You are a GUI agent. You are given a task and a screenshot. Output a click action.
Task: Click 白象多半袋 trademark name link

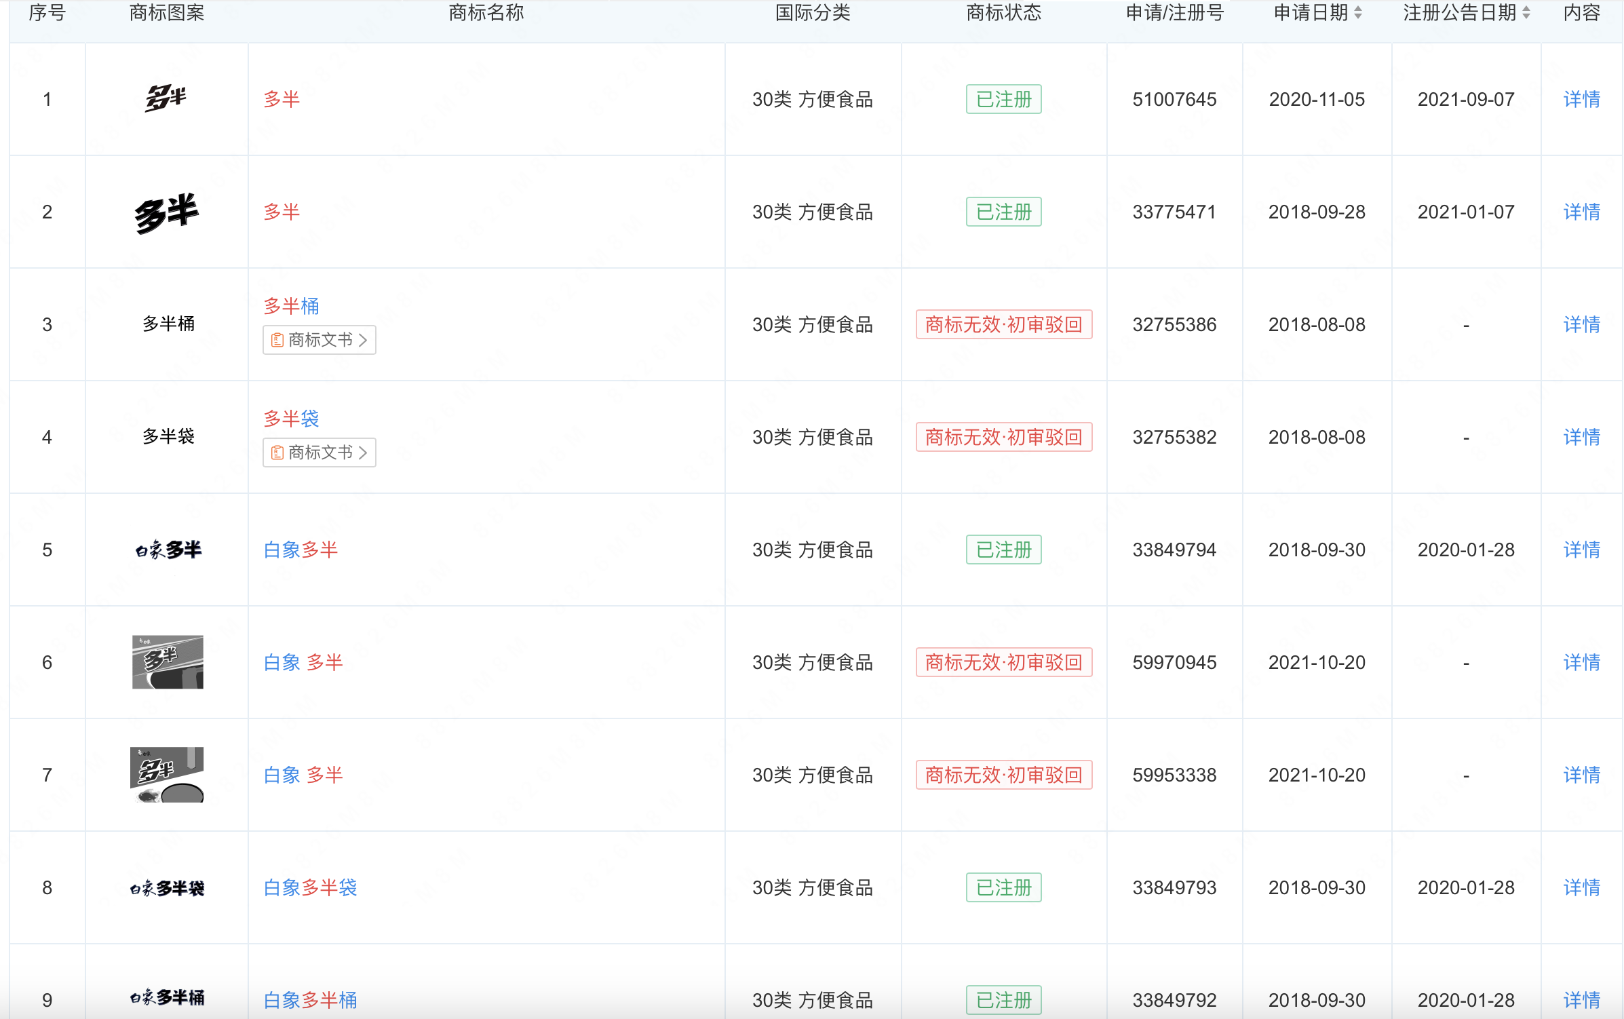point(310,888)
